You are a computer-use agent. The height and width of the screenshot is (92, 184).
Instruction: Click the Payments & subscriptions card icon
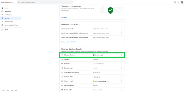coord(2,25)
